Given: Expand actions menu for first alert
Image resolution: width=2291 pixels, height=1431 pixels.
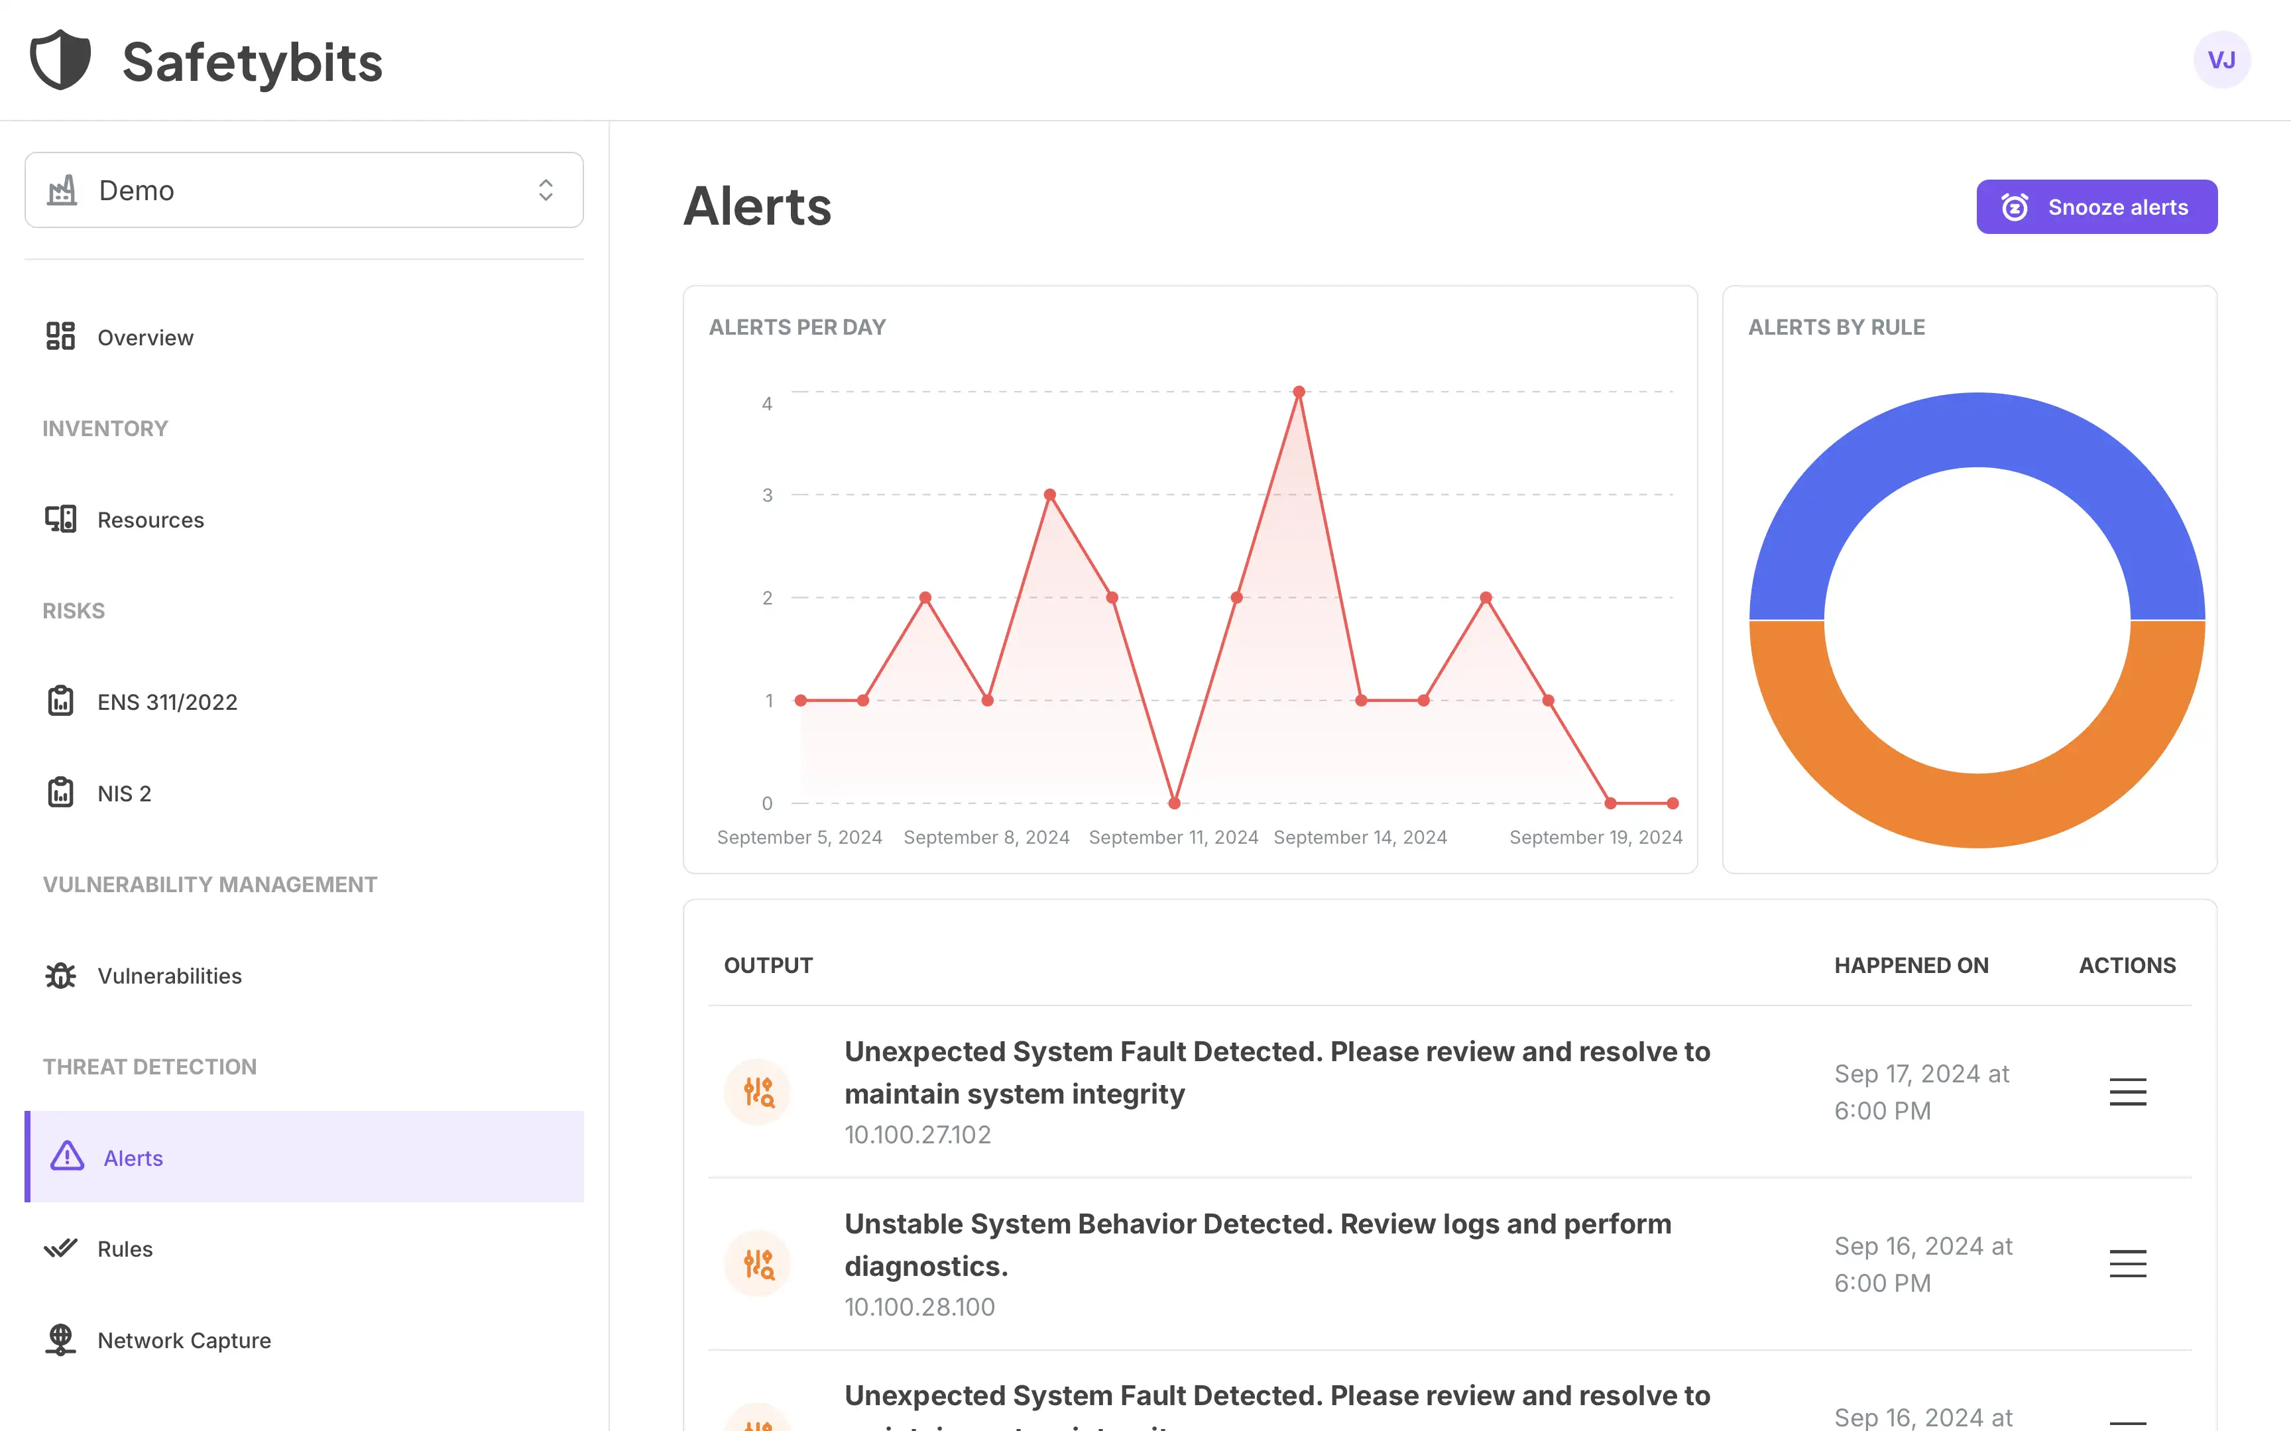Looking at the screenshot, I should 2128,1092.
